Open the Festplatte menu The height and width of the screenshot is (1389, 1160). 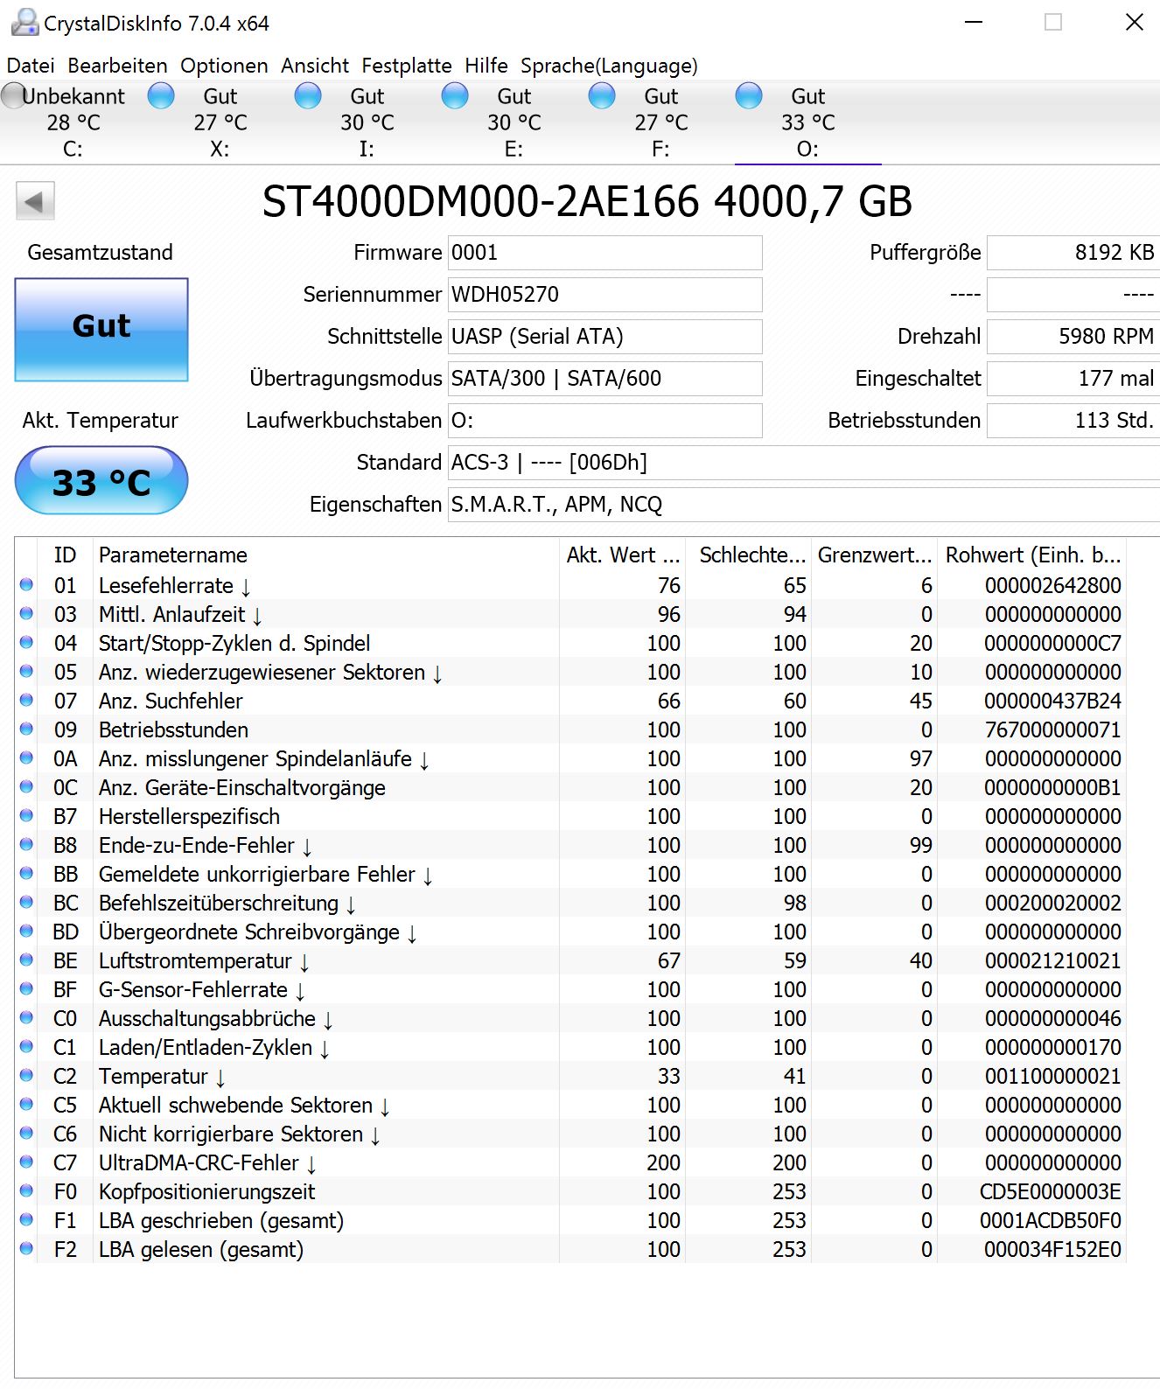click(x=407, y=66)
